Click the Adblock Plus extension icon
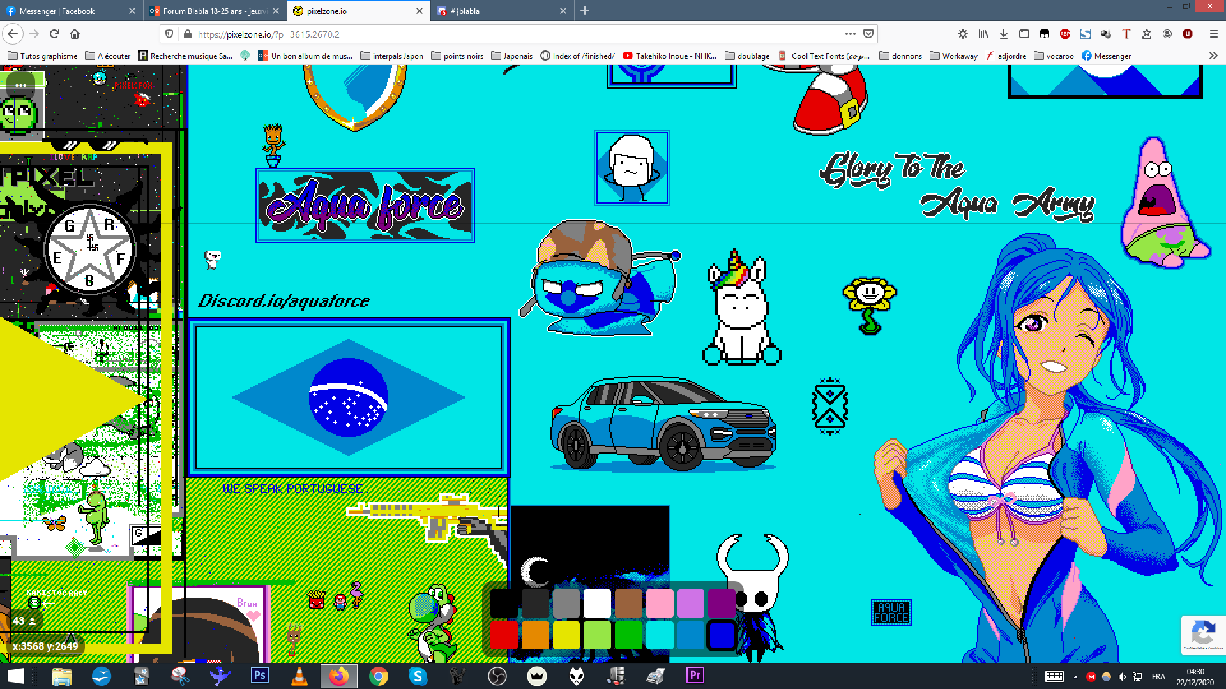This screenshot has height=689, width=1226. (1064, 34)
